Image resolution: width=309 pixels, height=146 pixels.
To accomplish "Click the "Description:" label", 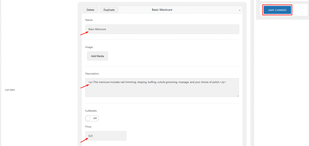I will point(92,73).
